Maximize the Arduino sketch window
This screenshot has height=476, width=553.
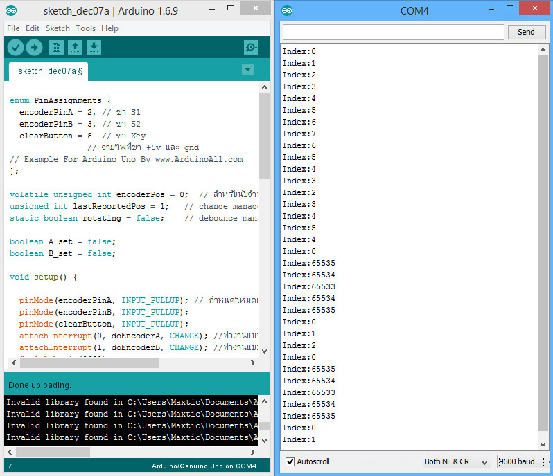[231, 8]
